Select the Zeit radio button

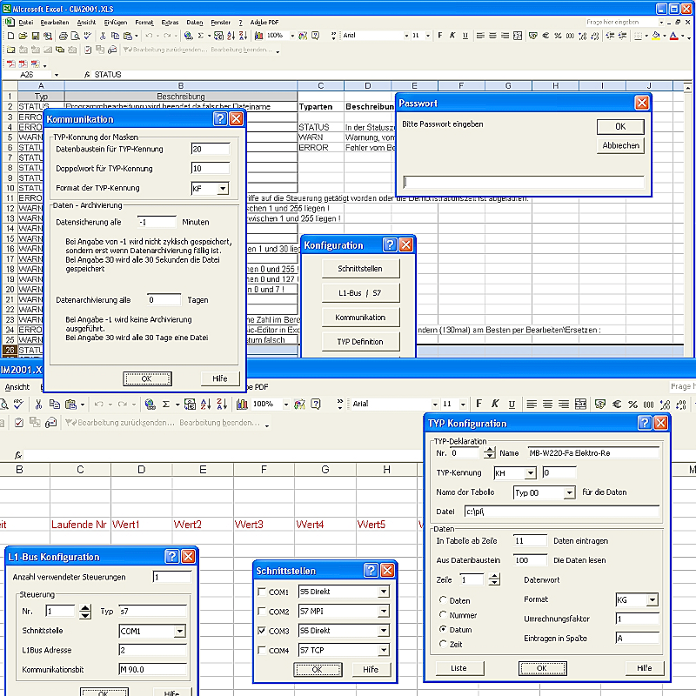(x=442, y=644)
